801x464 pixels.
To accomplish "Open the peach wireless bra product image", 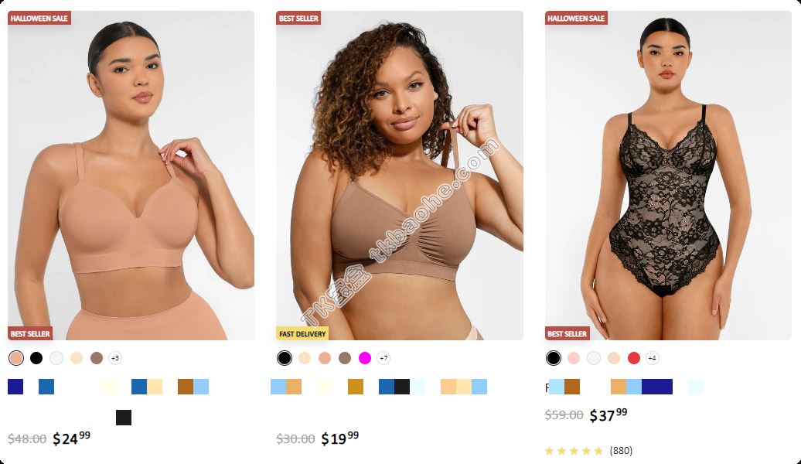I will coord(131,176).
